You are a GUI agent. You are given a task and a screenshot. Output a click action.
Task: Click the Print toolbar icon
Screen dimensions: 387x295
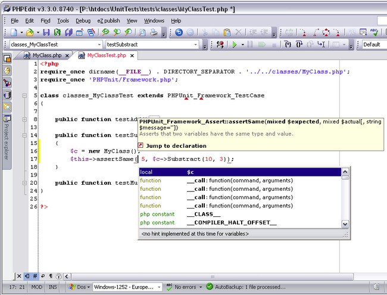[x=154, y=32]
